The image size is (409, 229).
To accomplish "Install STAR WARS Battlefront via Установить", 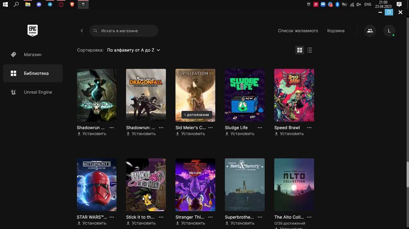I will click(x=92, y=223).
